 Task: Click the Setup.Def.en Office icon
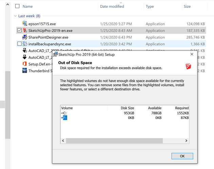[24, 64]
